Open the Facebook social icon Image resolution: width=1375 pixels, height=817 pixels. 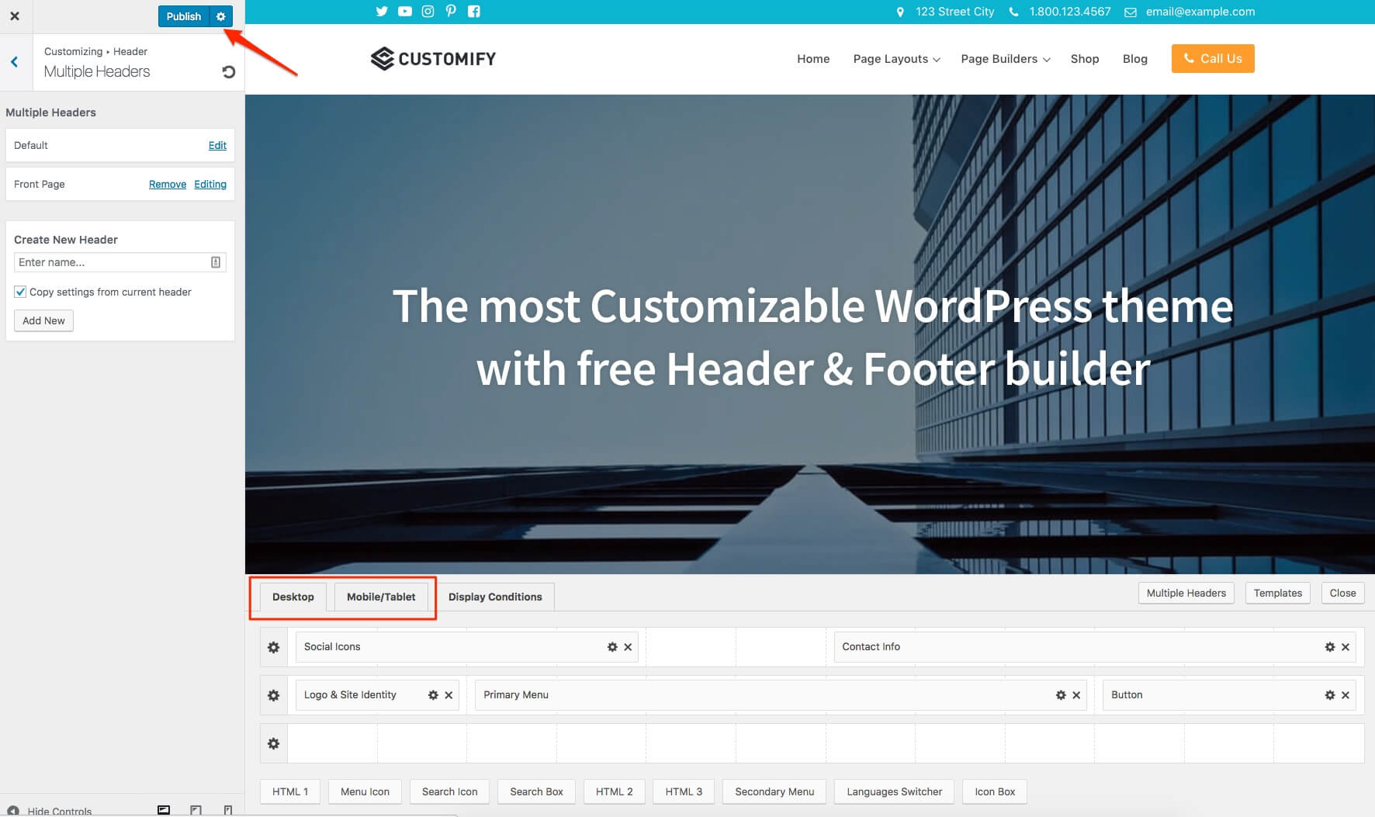pos(473,12)
